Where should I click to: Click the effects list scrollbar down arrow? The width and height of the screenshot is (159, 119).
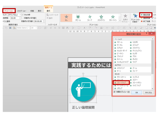(152, 89)
